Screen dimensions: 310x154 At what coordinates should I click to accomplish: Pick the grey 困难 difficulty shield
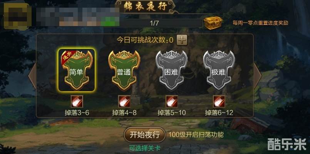point(171,70)
